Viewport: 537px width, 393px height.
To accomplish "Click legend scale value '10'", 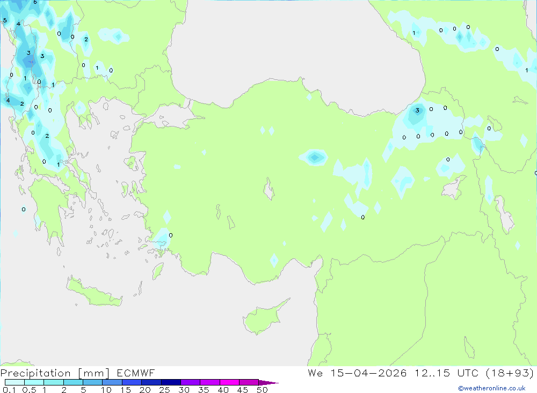I will pos(106,390).
